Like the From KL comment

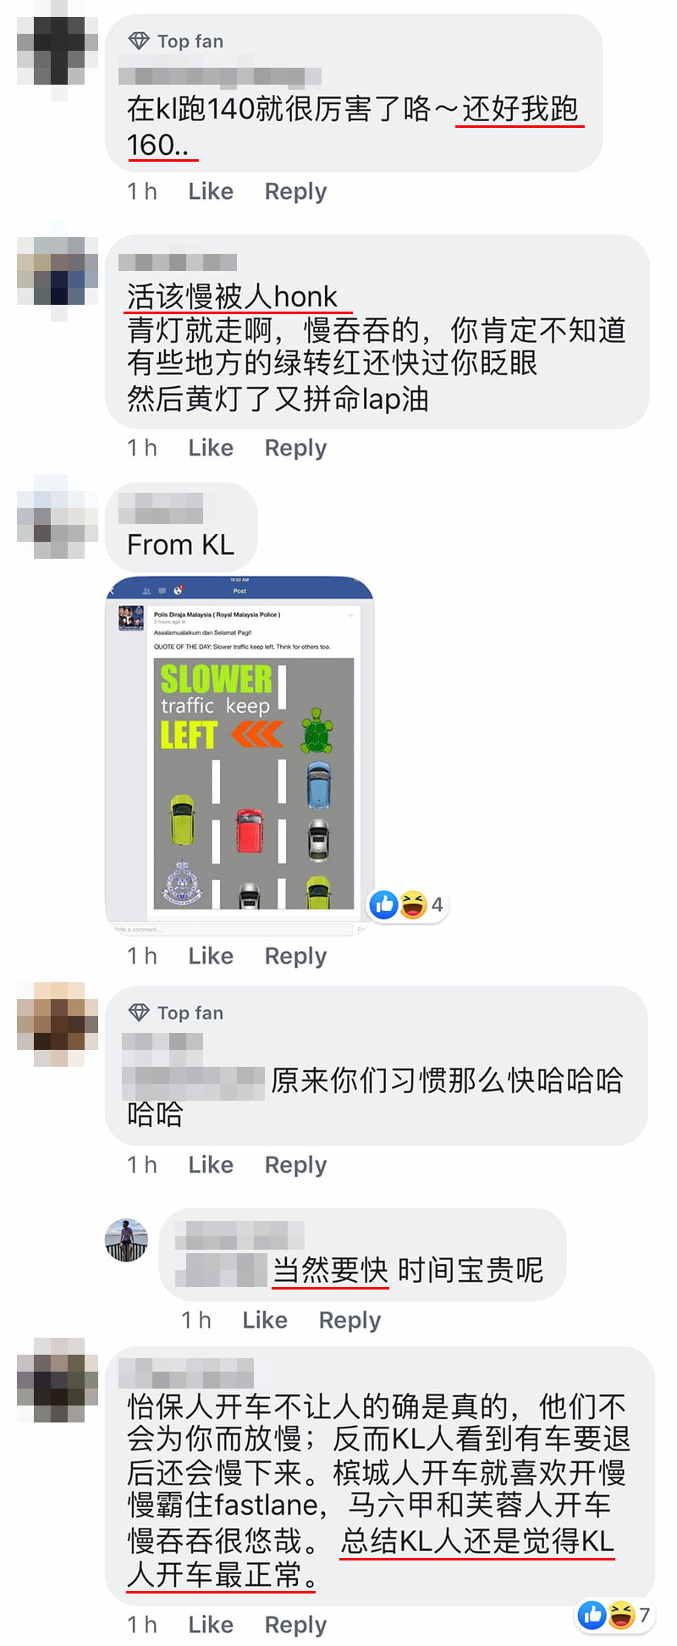pos(211,956)
